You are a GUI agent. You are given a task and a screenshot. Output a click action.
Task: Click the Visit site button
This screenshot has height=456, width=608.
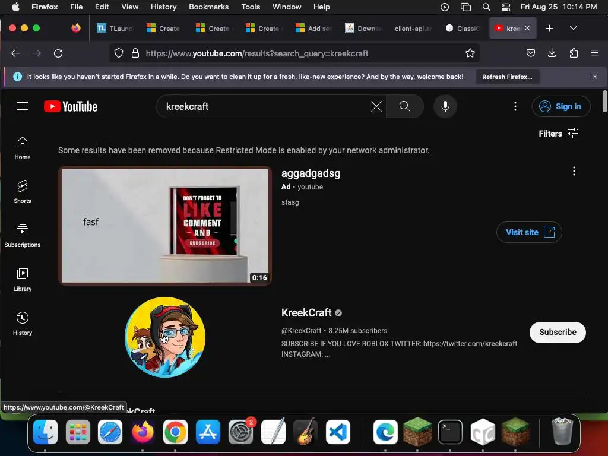click(529, 232)
